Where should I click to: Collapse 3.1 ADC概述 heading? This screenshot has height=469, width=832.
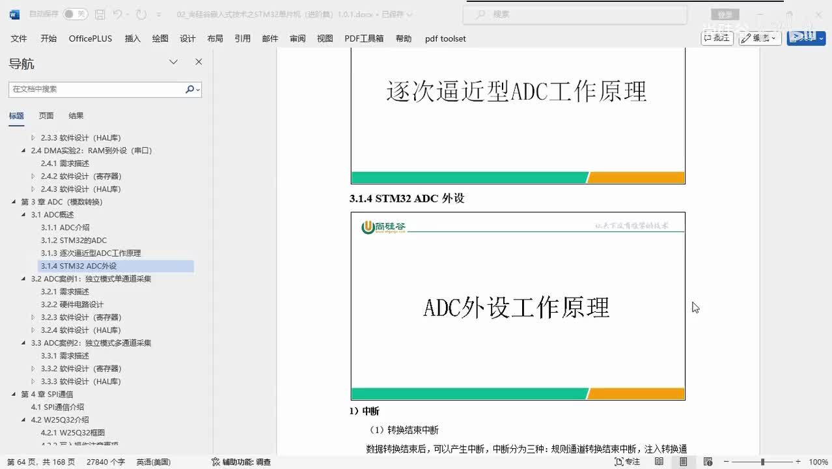pos(24,214)
